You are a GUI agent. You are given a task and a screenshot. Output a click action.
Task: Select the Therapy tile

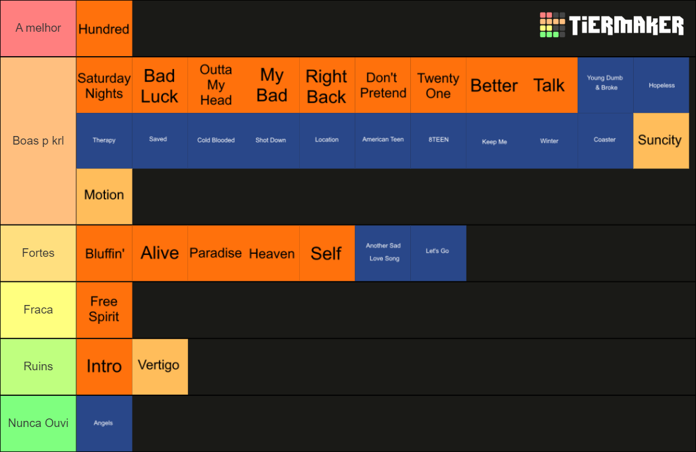(104, 141)
